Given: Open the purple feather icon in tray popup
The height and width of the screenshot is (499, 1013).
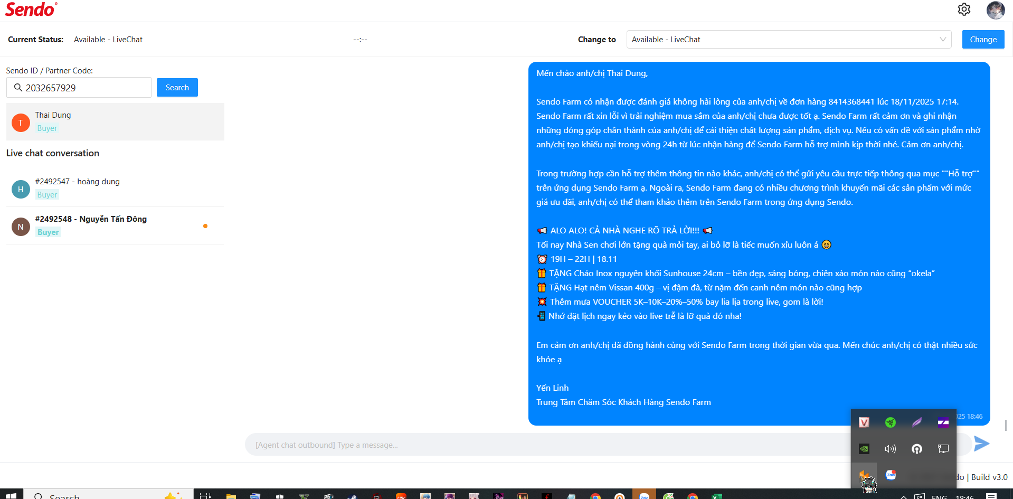Looking at the screenshot, I should pos(917,422).
